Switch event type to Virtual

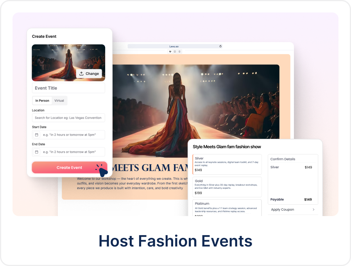(59, 101)
